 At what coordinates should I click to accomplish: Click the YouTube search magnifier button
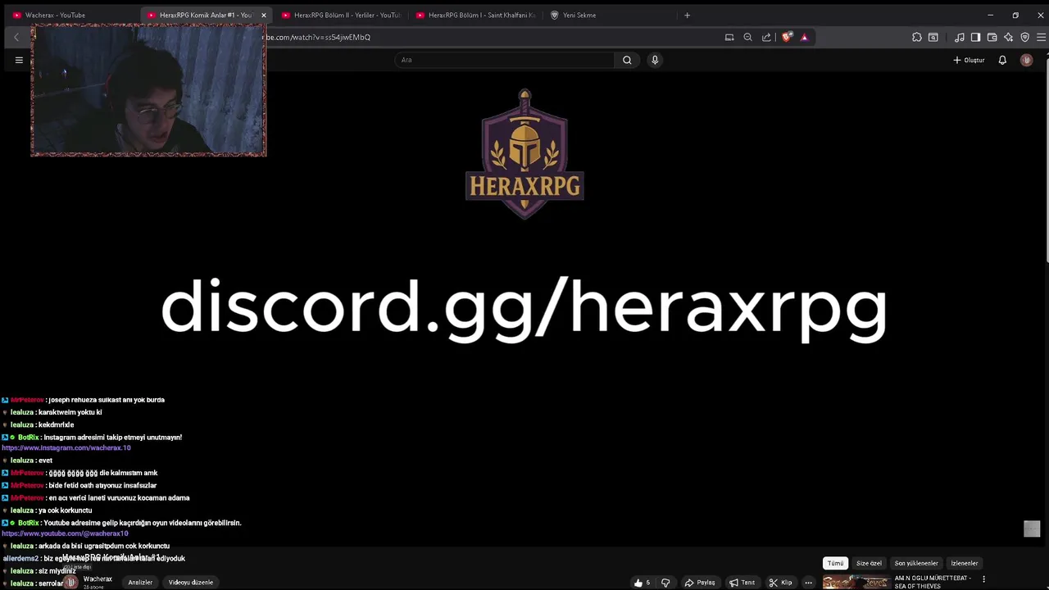[627, 60]
